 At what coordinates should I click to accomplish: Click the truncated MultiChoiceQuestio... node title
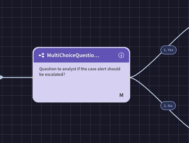click(x=73, y=55)
